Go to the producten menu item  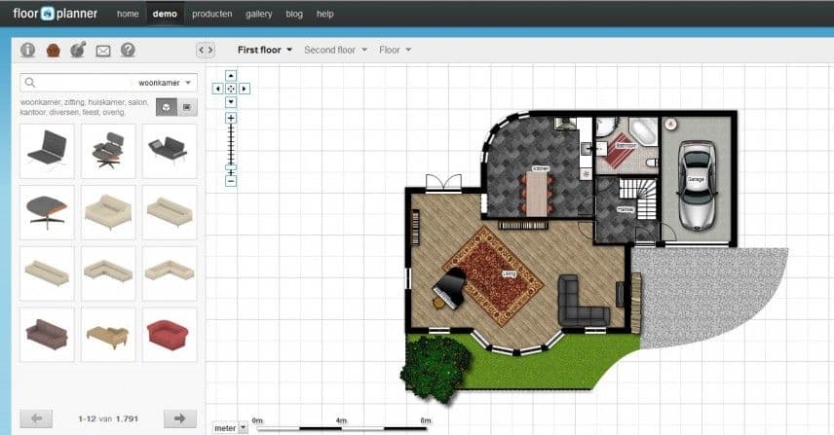[211, 15]
